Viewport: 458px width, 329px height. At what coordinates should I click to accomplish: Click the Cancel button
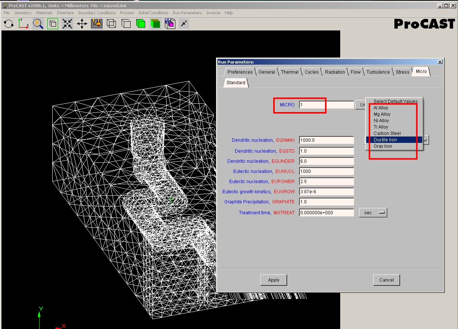coord(386,280)
